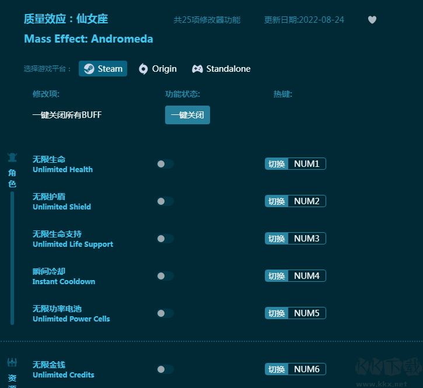Click 切换 button for NUM1 hotkey

277,164
